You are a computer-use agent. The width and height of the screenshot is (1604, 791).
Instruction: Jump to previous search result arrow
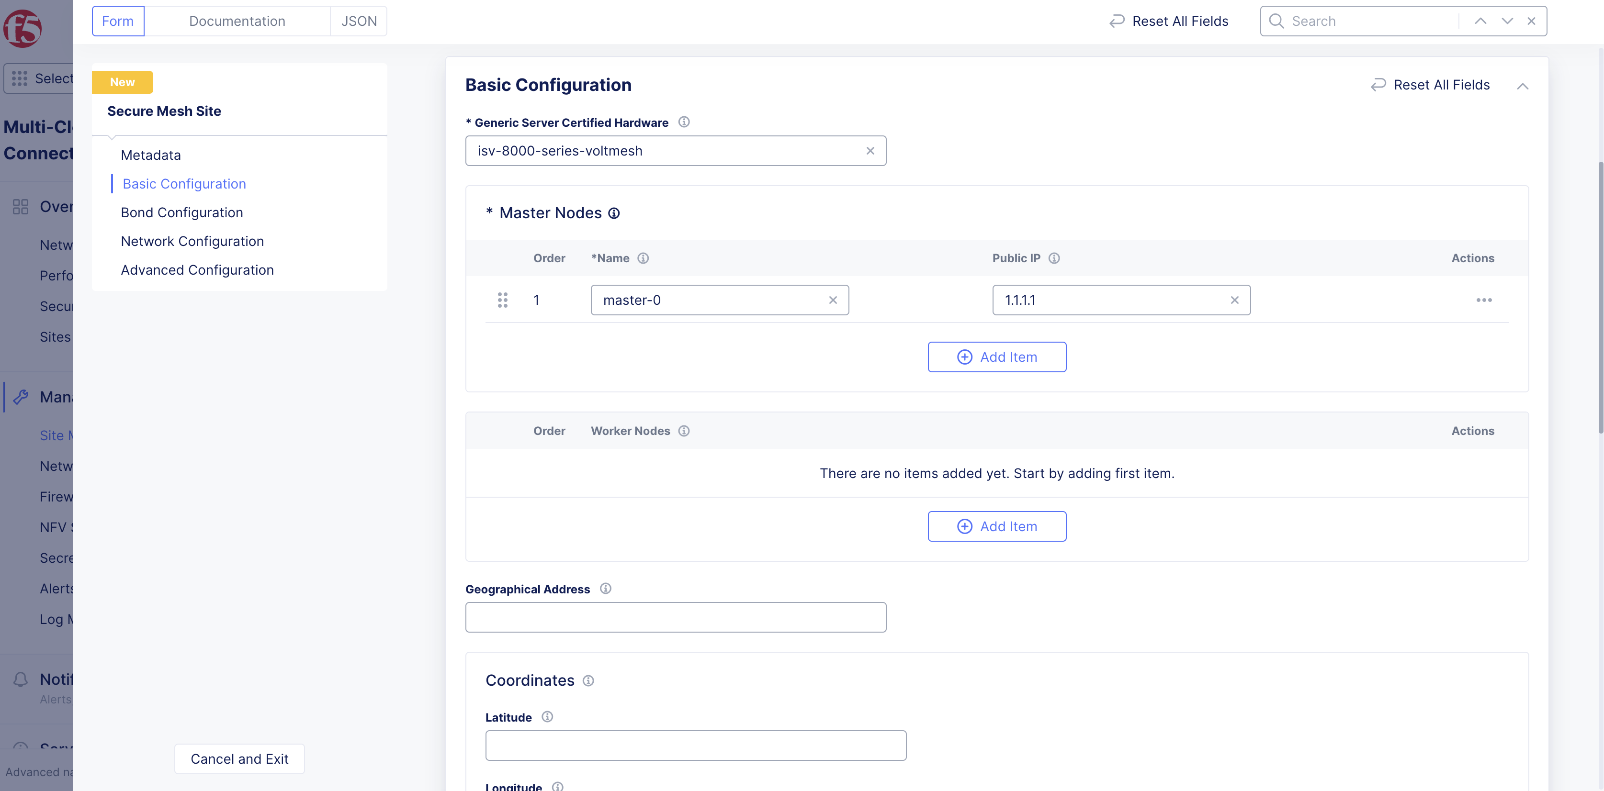click(1480, 21)
